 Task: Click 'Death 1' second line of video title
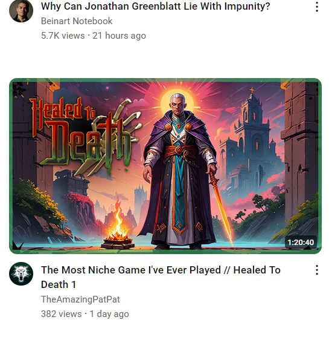tap(59, 284)
